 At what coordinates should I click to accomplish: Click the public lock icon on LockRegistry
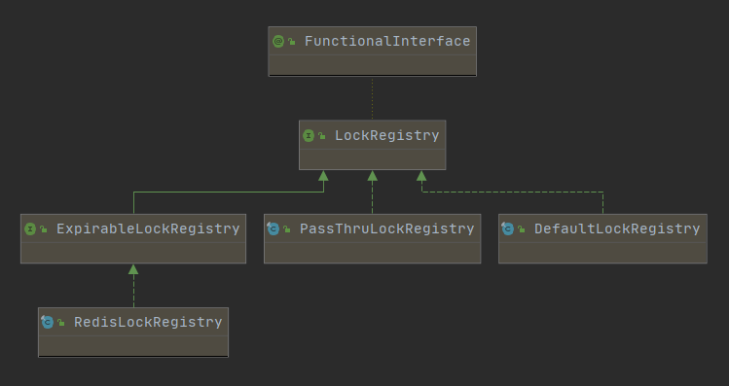coord(322,136)
